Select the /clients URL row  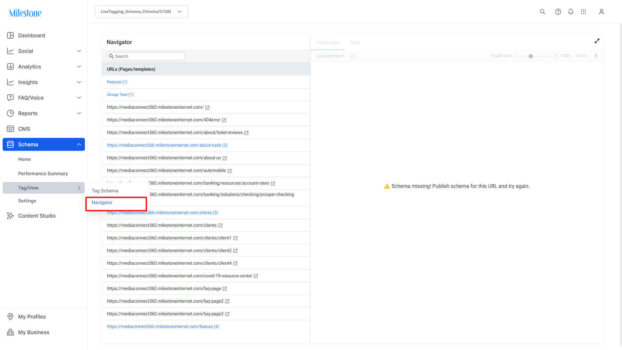coord(206,225)
